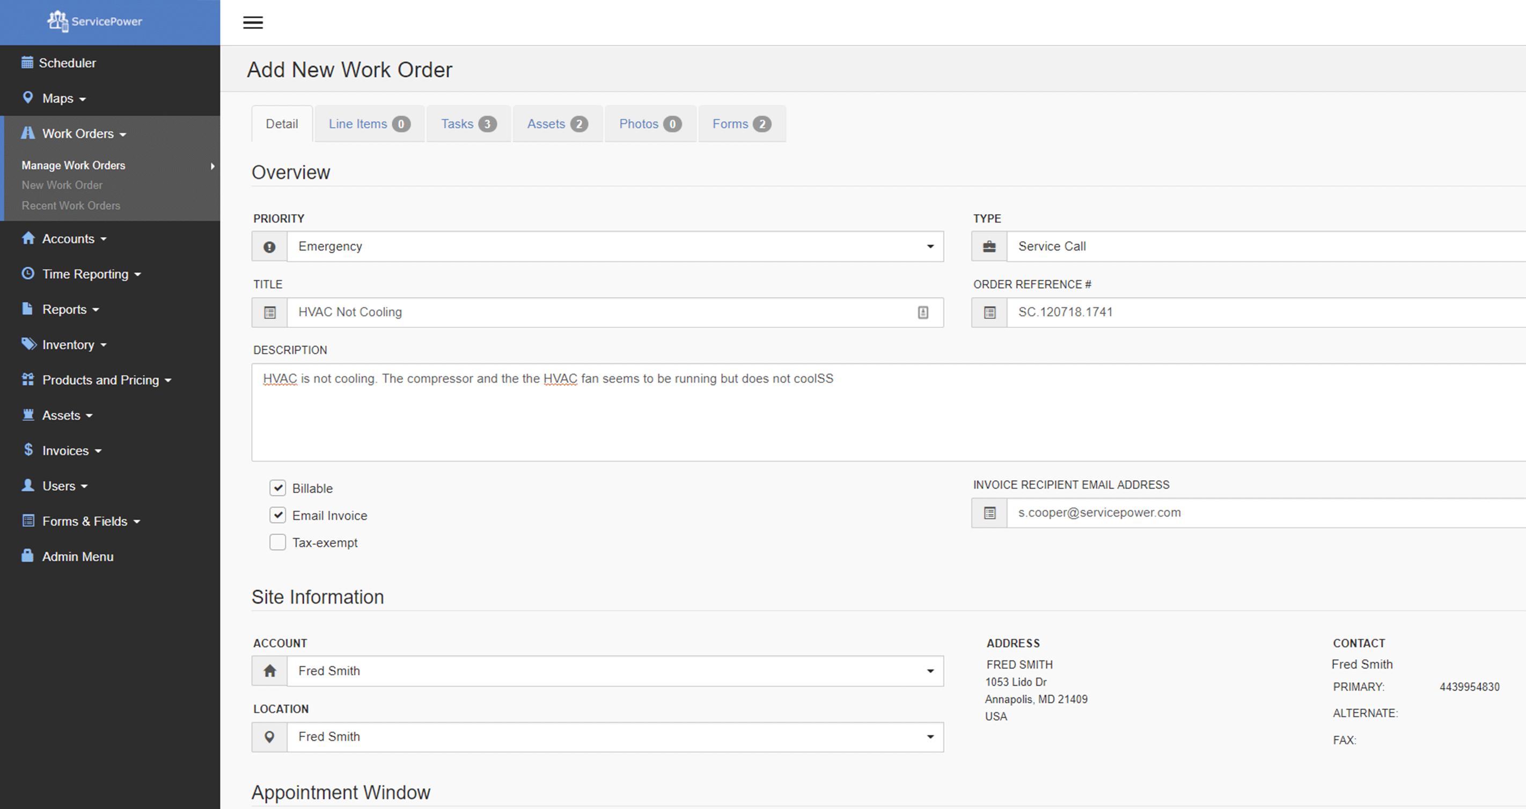Click the Reports document icon
This screenshot has height=809, width=1526.
27,308
